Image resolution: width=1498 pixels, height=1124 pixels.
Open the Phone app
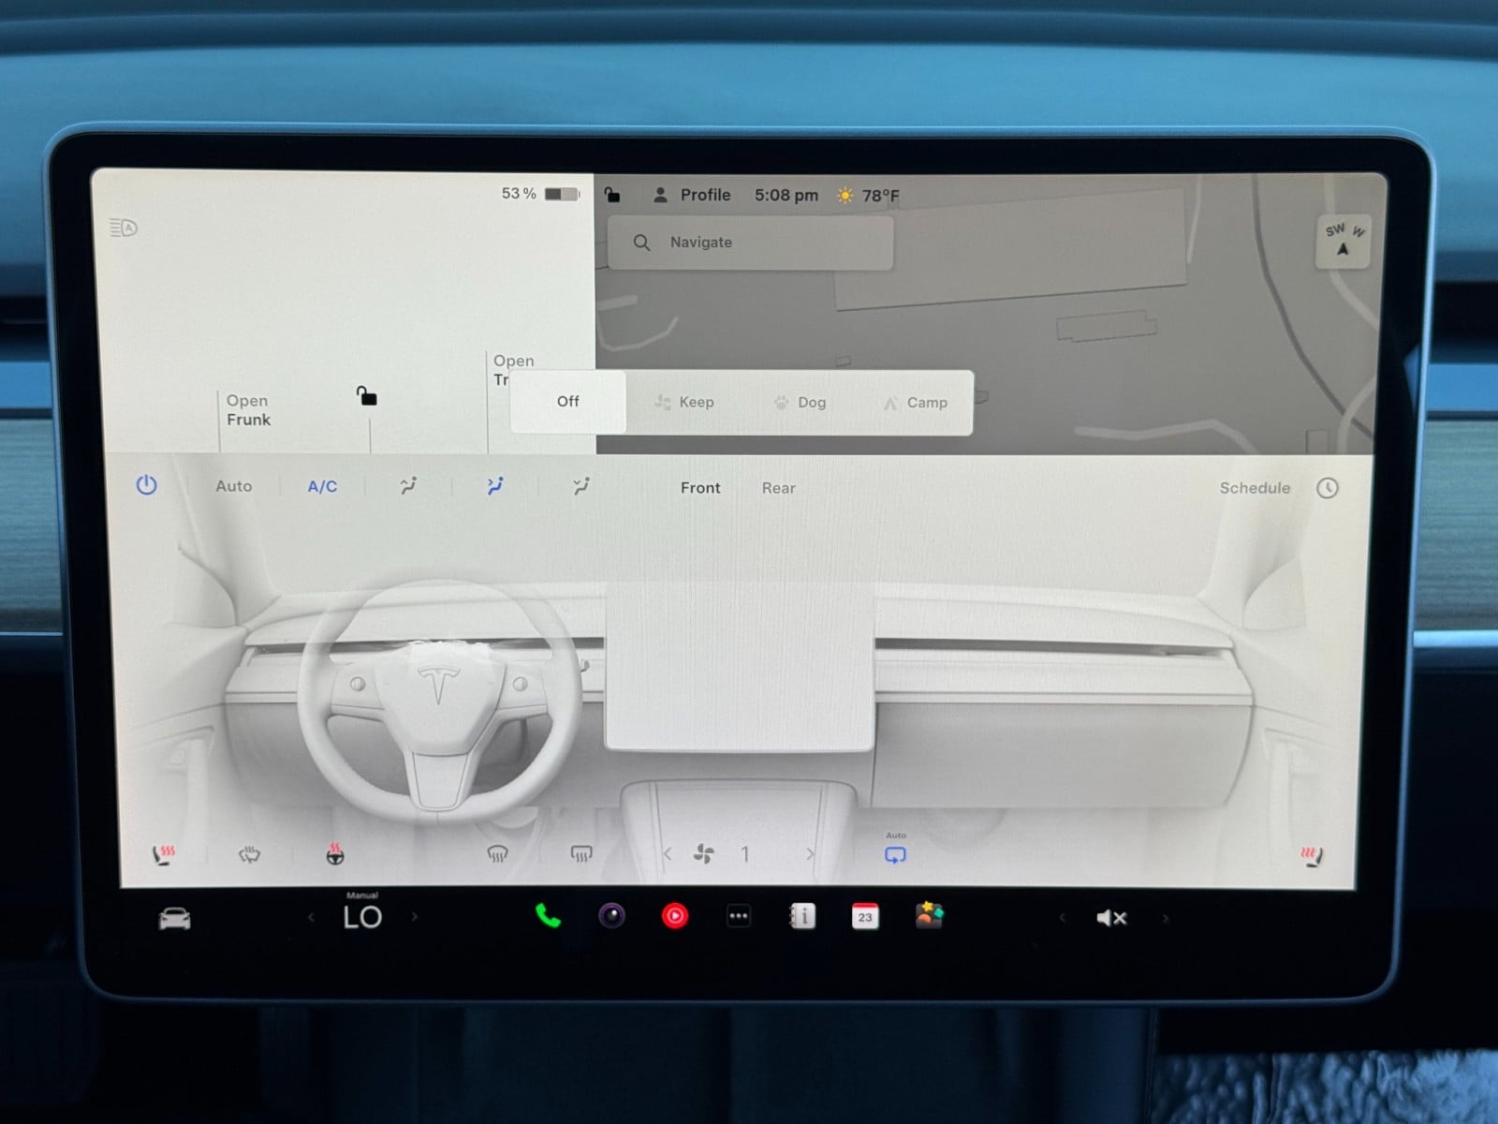(548, 916)
